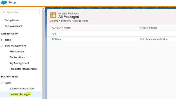176x99 pixels.
Task: Click the Setup title text
Action: click(12, 2)
